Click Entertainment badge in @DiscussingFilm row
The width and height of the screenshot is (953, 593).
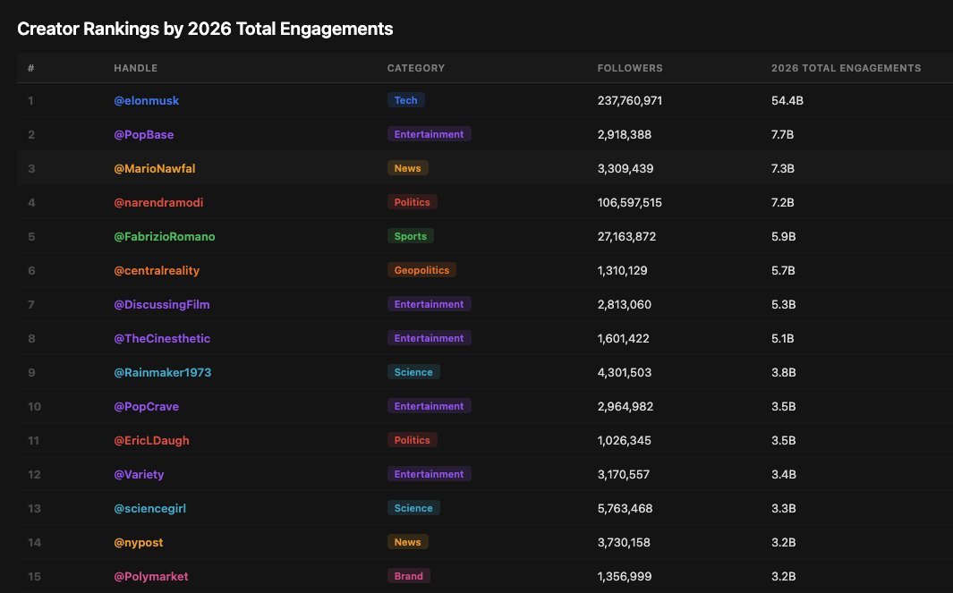point(430,304)
